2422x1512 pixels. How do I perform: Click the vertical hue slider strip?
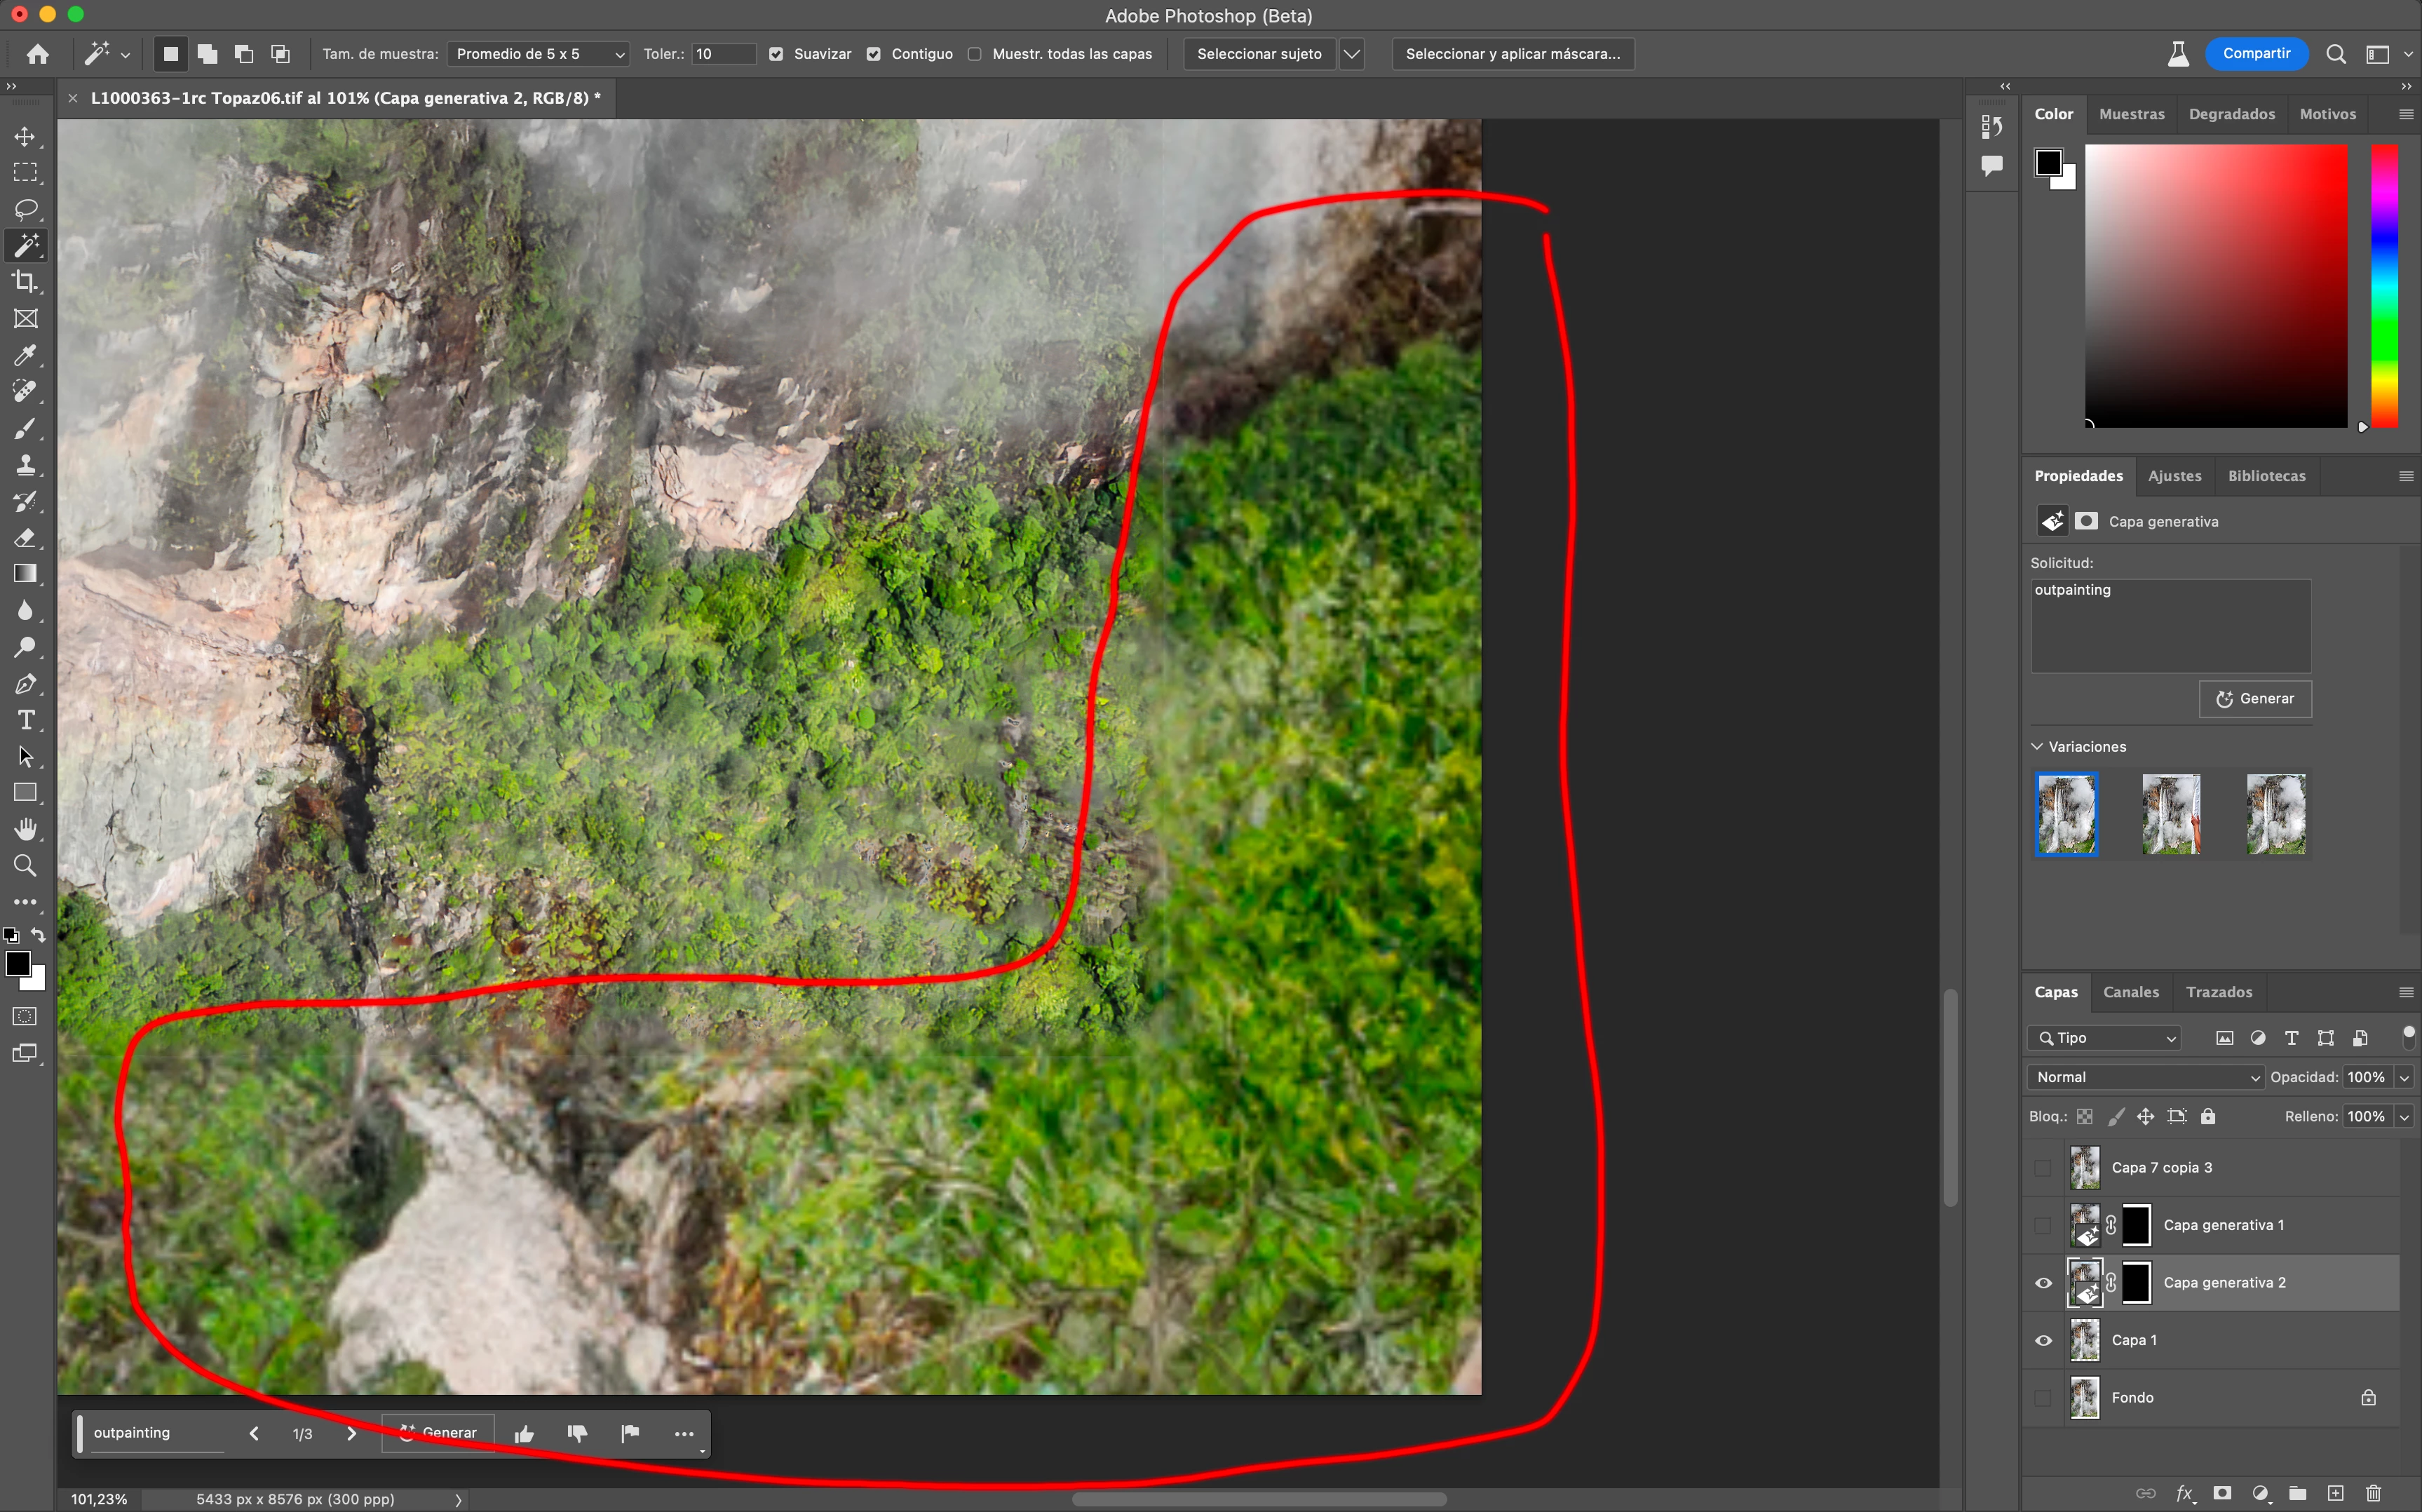(2384, 285)
